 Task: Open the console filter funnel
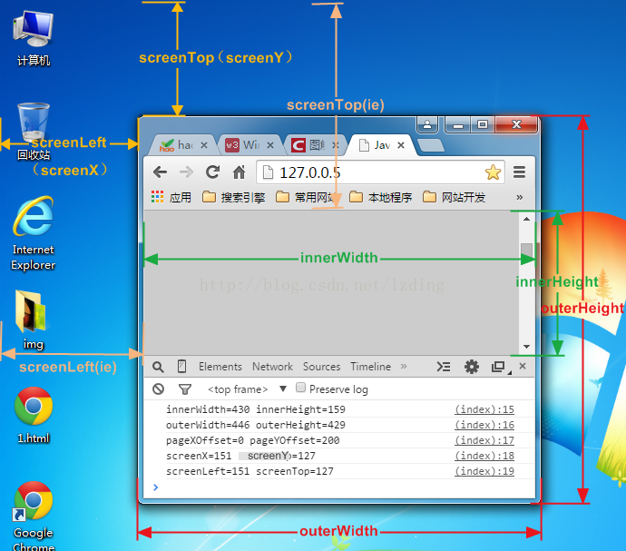pyautogui.click(x=185, y=389)
